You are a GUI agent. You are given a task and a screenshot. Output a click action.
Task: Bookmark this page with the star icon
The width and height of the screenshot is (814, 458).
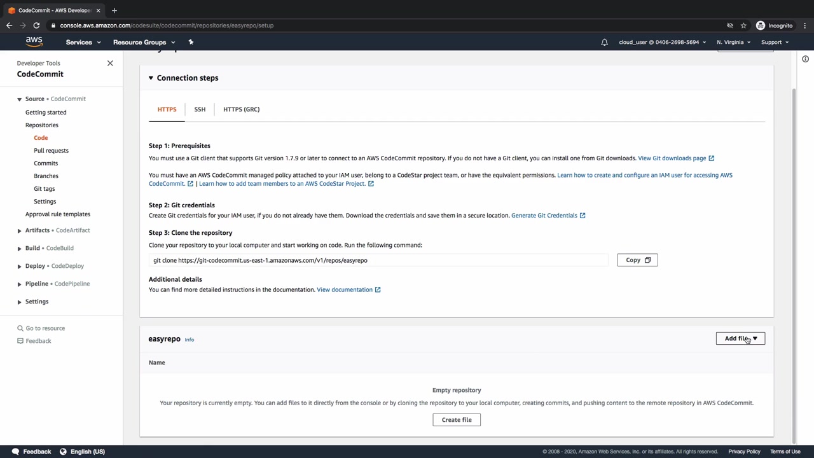[743, 25]
